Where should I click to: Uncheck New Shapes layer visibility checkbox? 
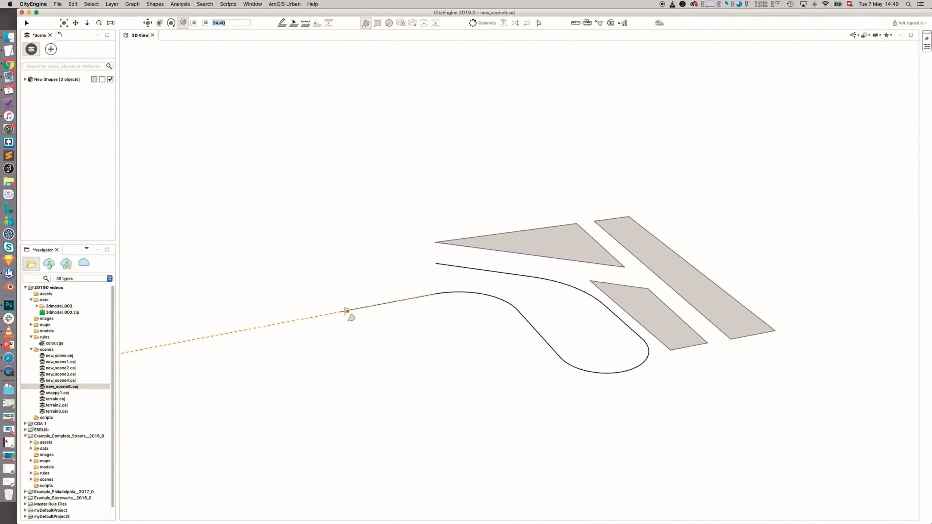(110, 79)
